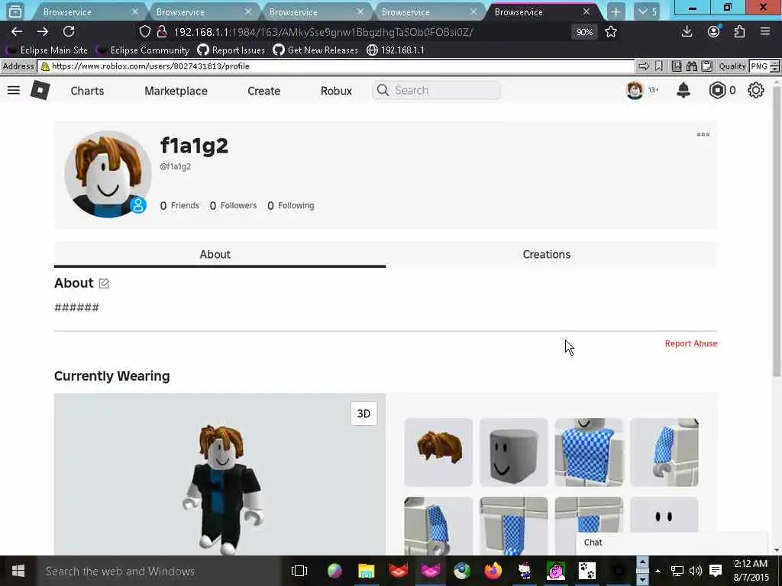This screenshot has height=586, width=782.
Task: Click the Task View taskbar button
Action: tap(299, 571)
